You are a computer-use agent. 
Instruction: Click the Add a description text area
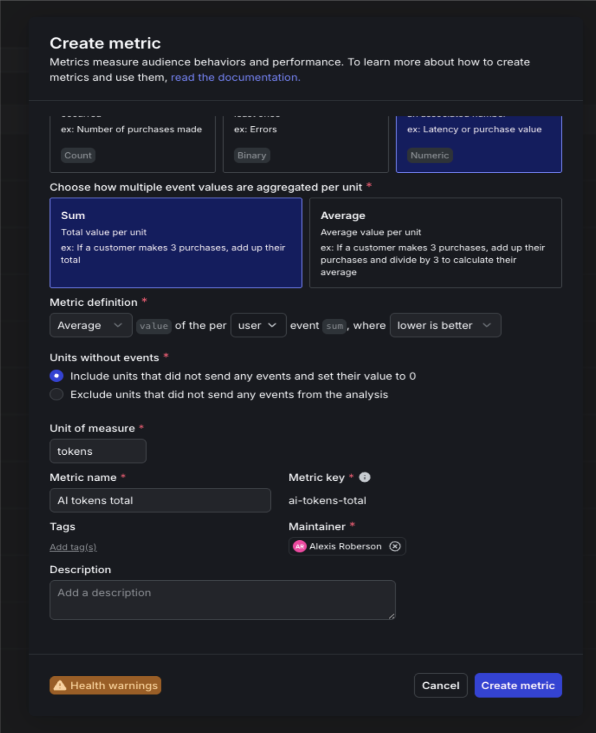tap(223, 599)
